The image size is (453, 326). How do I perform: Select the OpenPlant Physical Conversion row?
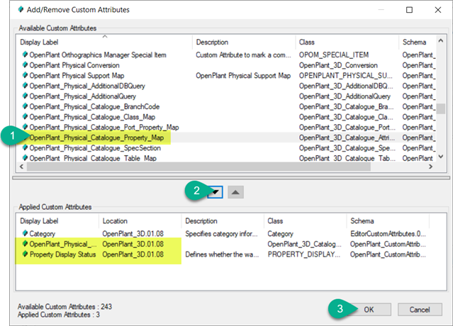tap(228, 65)
